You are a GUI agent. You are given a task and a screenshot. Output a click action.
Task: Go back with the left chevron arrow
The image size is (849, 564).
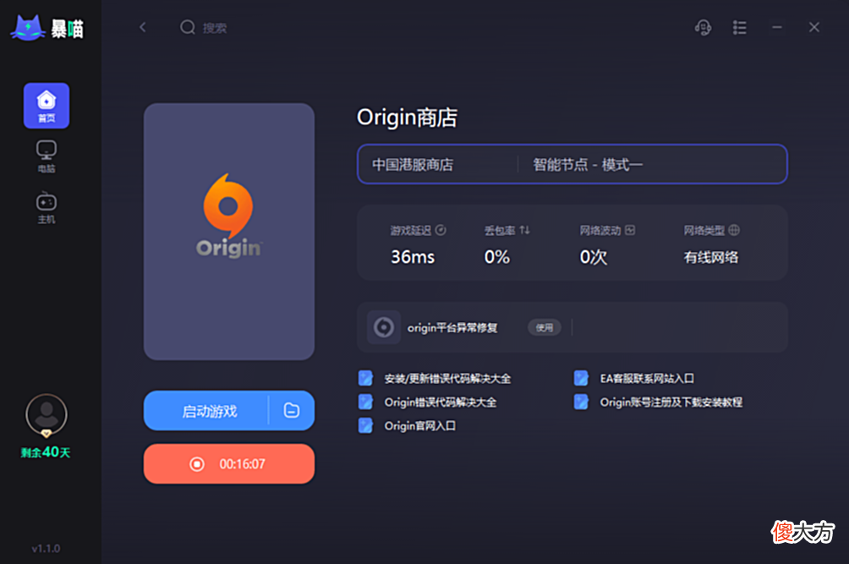coord(142,27)
